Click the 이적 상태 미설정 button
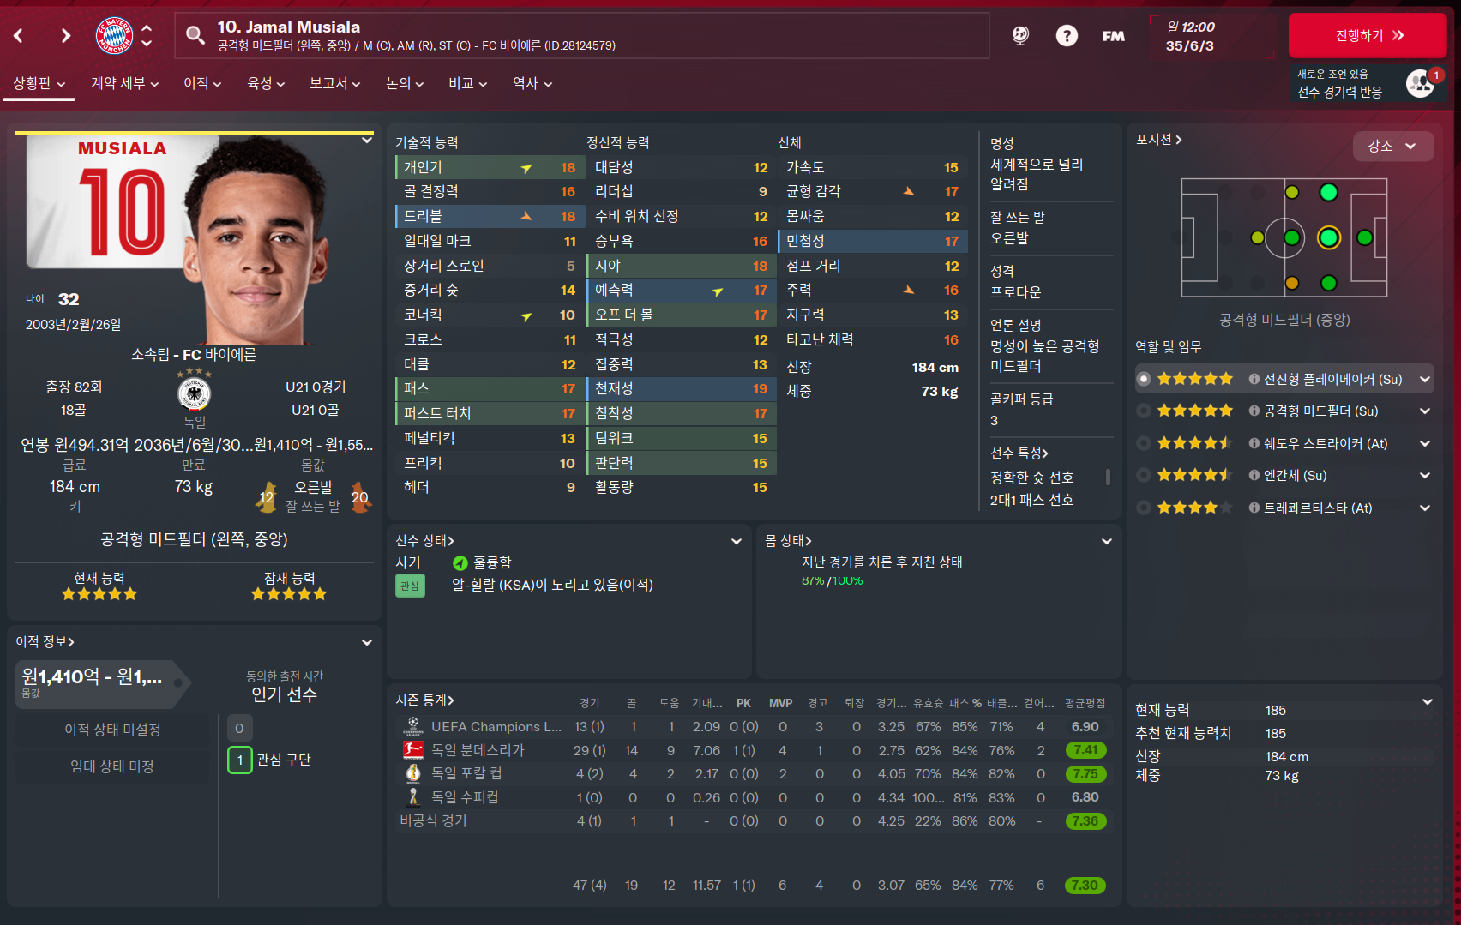This screenshot has width=1461, height=925. tap(112, 730)
